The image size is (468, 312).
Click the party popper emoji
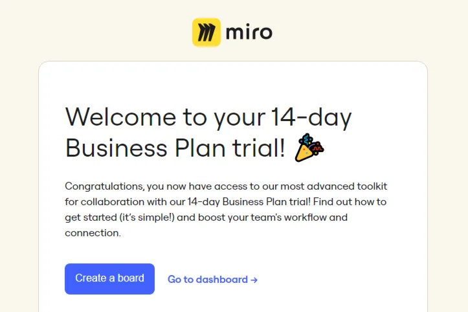309,148
